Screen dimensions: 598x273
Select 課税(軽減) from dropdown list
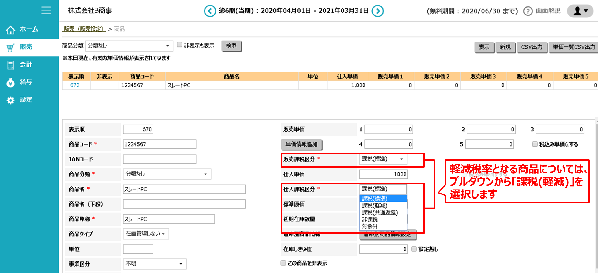pyautogui.click(x=375, y=205)
